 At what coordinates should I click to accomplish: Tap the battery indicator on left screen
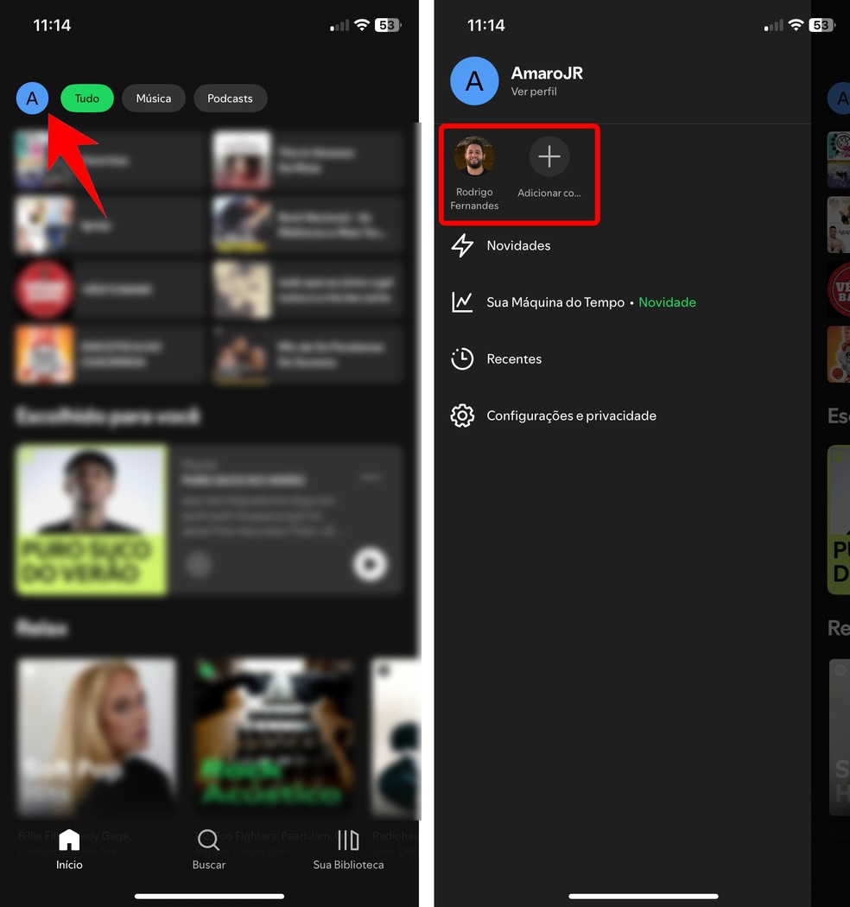(x=388, y=25)
